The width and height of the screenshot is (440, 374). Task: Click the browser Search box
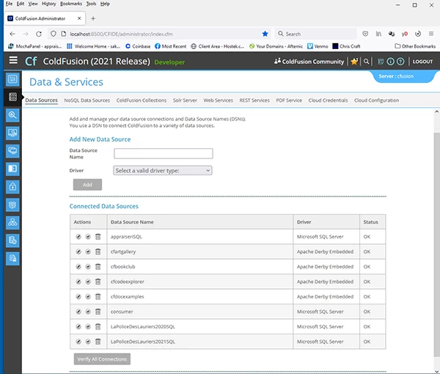pos(315,34)
